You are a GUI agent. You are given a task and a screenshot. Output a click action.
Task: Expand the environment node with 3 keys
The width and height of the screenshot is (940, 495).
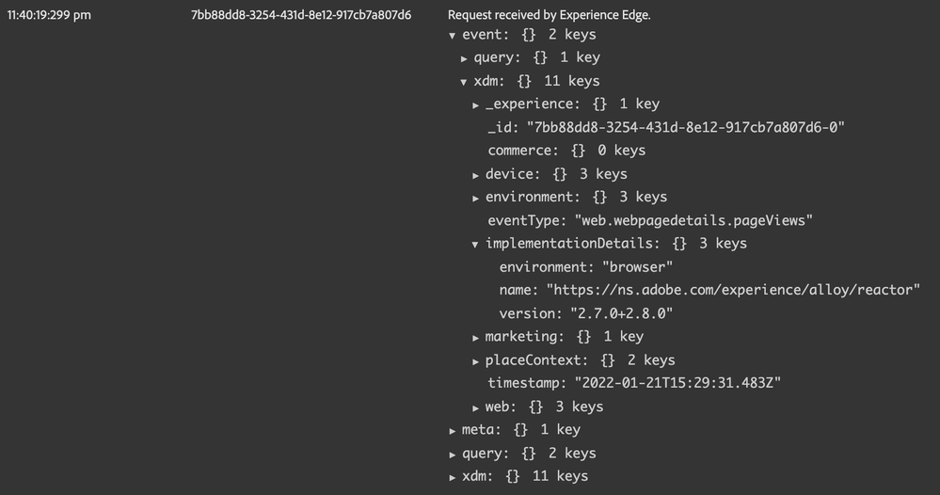(476, 198)
